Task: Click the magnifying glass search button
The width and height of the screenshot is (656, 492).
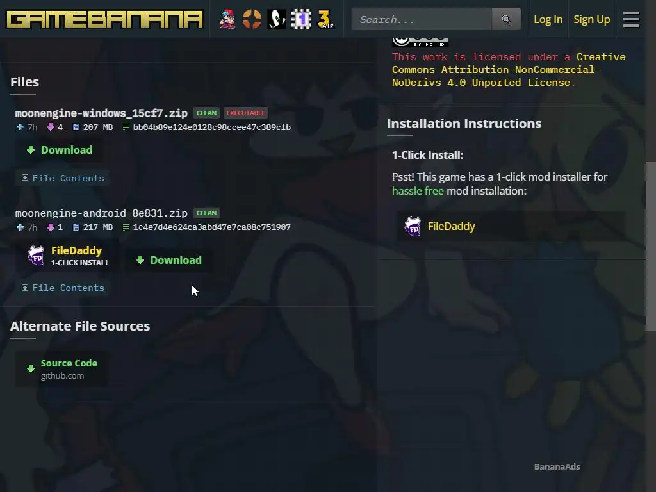Action: 506,19
